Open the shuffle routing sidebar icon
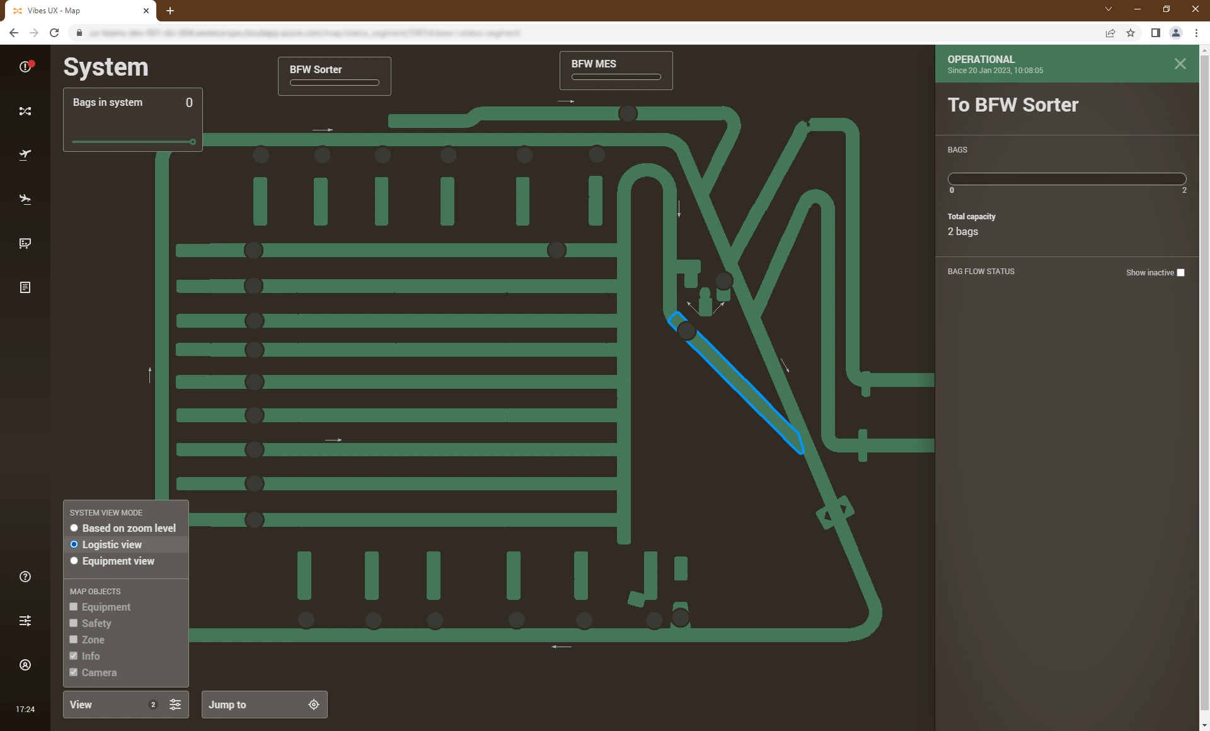Viewport: 1210px width, 731px height. 25,111
